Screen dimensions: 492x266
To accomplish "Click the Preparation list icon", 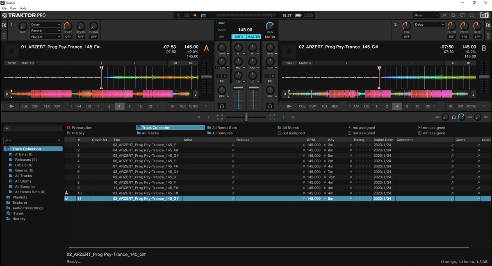I will click(x=68, y=128).
